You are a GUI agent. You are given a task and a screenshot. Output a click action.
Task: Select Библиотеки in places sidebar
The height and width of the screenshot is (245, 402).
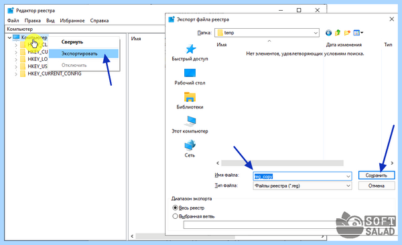coord(190,100)
